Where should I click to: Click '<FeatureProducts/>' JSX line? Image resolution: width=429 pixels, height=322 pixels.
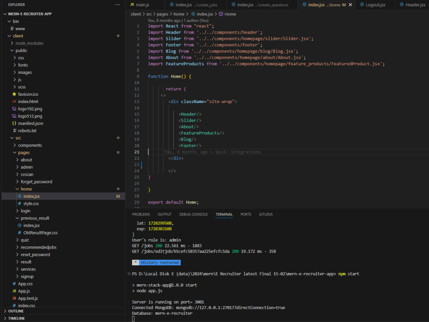click(201, 133)
